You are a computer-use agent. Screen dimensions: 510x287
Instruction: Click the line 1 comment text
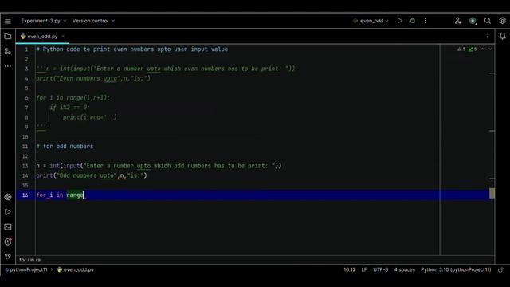click(x=132, y=49)
